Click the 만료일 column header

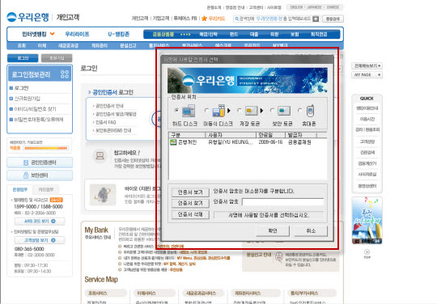[270, 135]
